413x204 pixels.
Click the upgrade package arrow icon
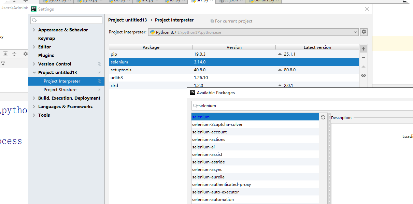coord(364,67)
